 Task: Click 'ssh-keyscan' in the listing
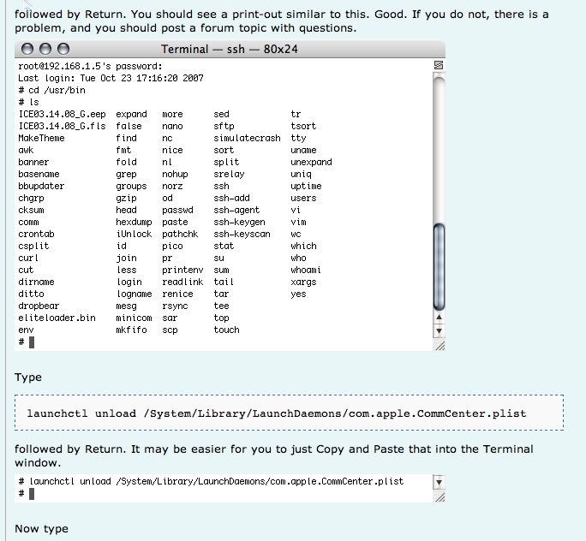242,234
